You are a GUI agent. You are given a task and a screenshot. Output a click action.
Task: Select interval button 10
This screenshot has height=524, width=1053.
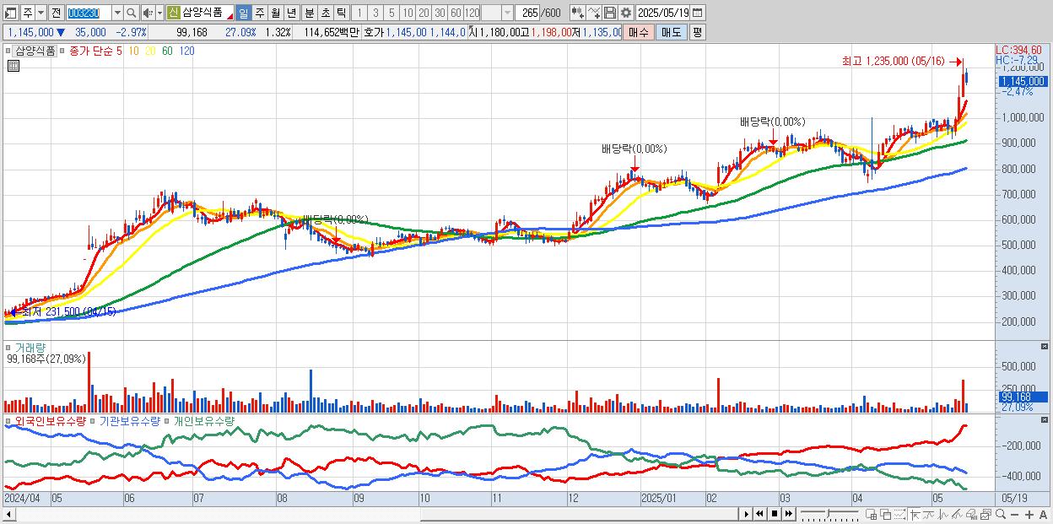click(408, 13)
